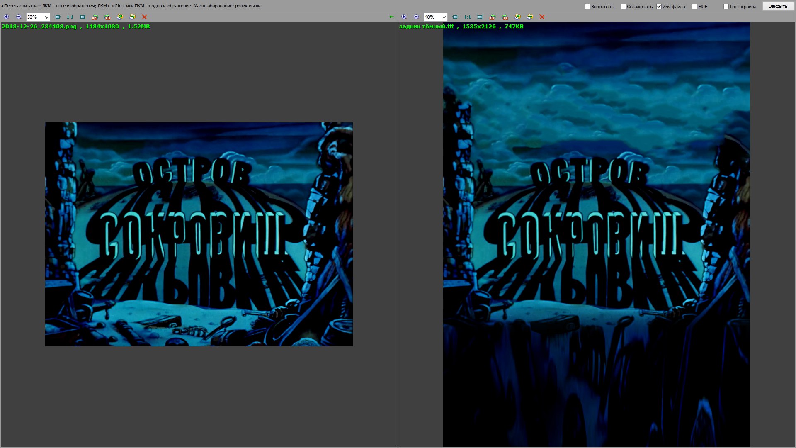This screenshot has width=796, height=448.
Task: Show right image at 1:1 actual size
Action: click(x=468, y=17)
